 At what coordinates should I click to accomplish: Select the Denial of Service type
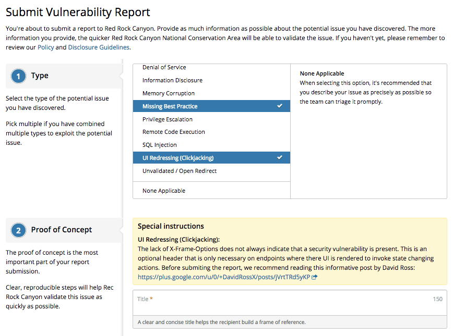164,67
